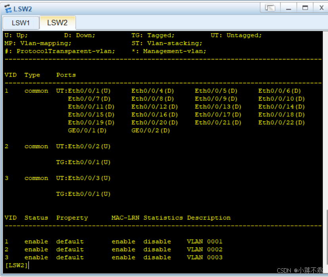Click the 'Eth0/0/18(D)' port entry
The image size is (328, 277).
pyautogui.click(x=281, y=115)
